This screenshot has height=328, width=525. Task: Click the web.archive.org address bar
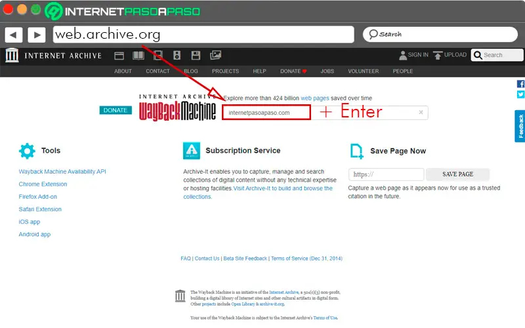click(x=203, y=35)
